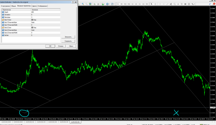Open the Цвета tab

pyautogui.click(x=34, y=6)
